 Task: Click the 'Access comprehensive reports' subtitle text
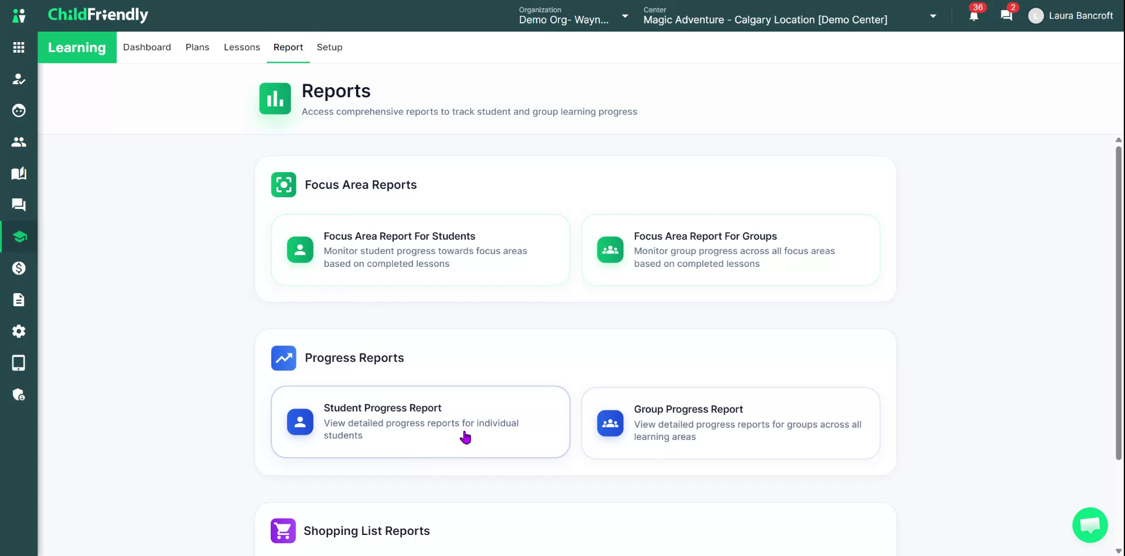click(469, 112)
